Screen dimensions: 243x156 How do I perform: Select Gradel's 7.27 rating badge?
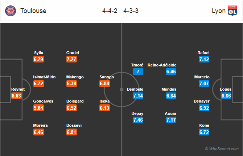point(71,59)
